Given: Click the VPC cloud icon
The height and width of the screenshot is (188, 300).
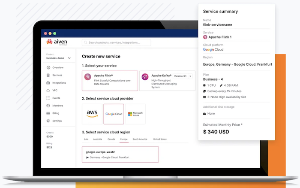Looking at the screenshot, I should [48, 90].
